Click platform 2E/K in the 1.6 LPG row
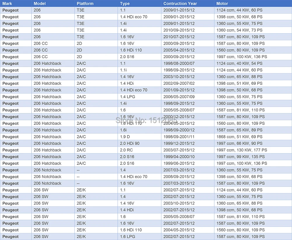 81,237
